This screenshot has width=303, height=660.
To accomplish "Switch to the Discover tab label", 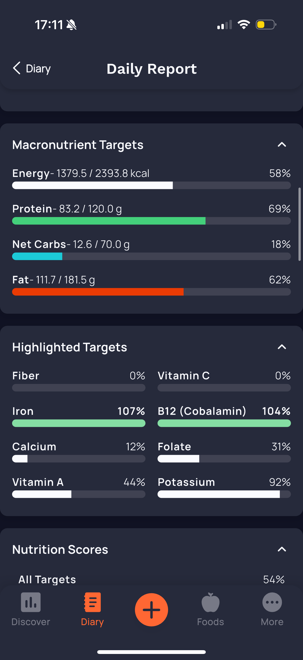I will [x=31, y=622].
